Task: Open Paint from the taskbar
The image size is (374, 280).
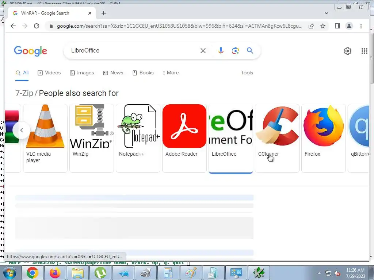Action: pos(191,273)
